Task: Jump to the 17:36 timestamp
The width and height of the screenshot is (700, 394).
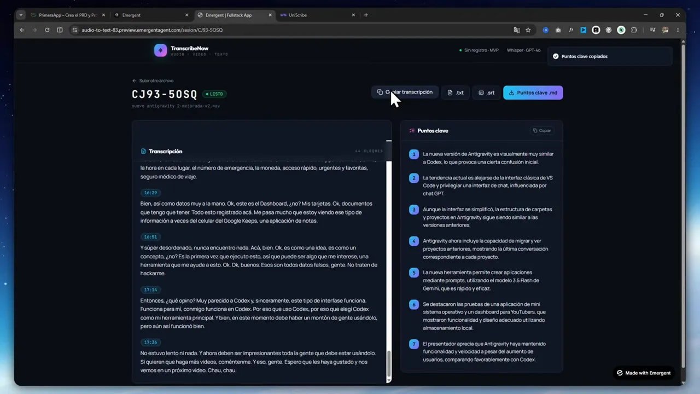Action: [x=150, y=343]
